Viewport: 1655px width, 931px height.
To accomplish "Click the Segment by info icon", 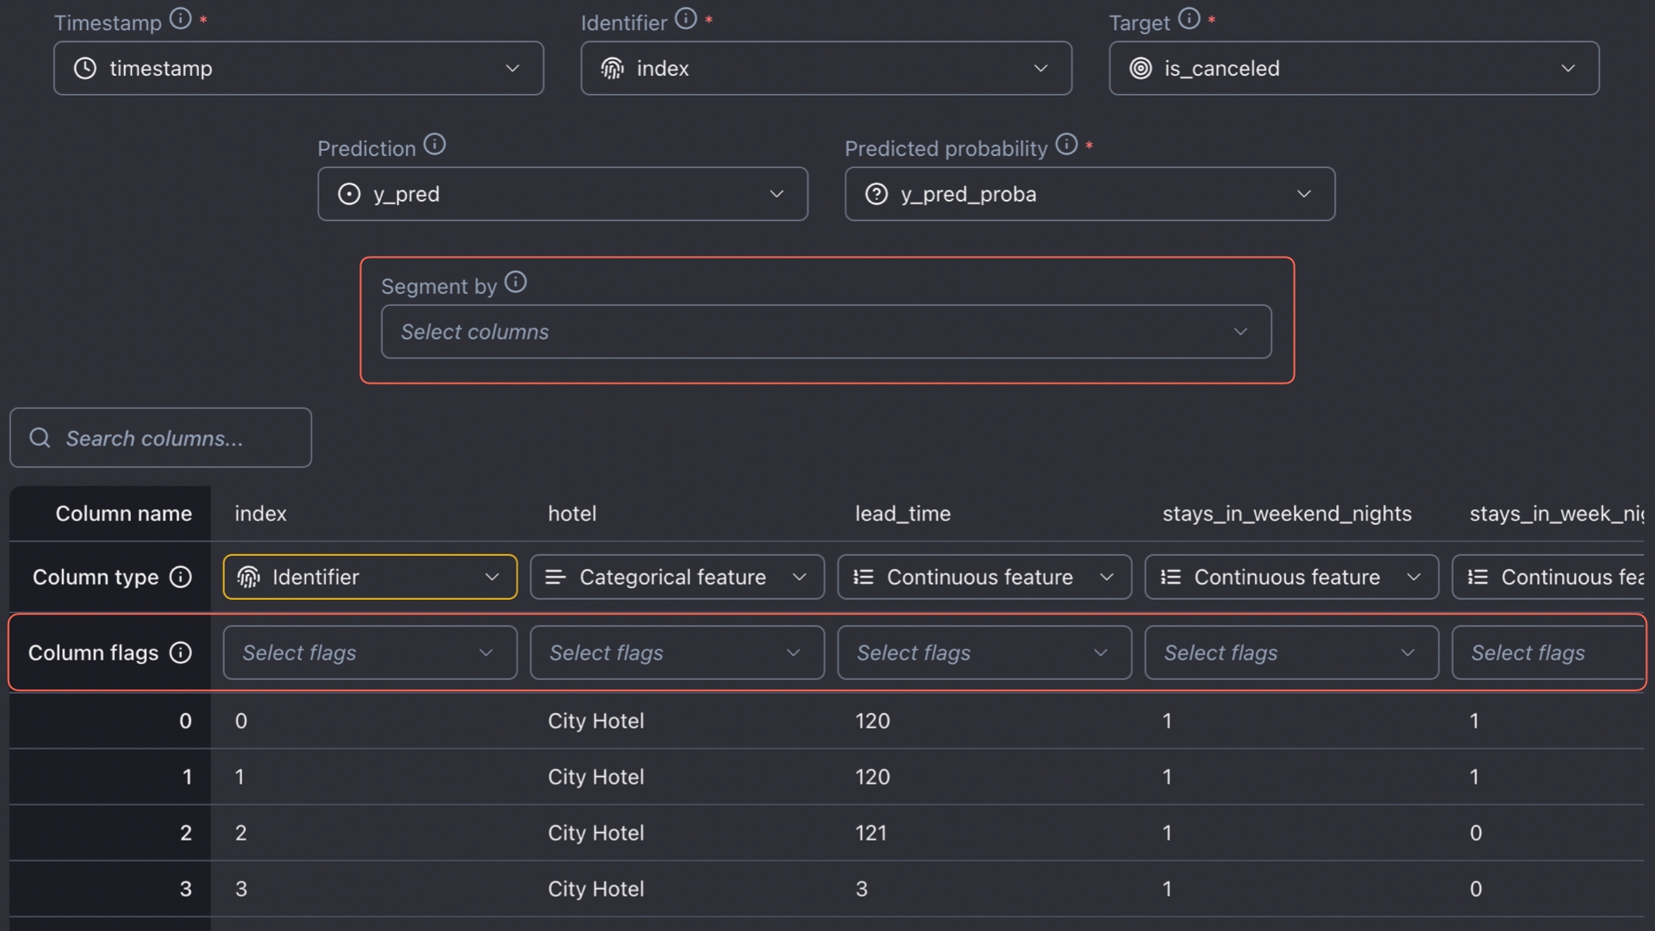I will [515, 283].
